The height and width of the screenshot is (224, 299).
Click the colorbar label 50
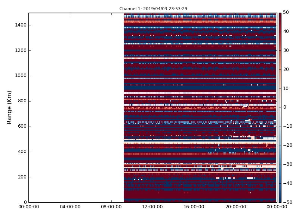click(x=286, y=12)
